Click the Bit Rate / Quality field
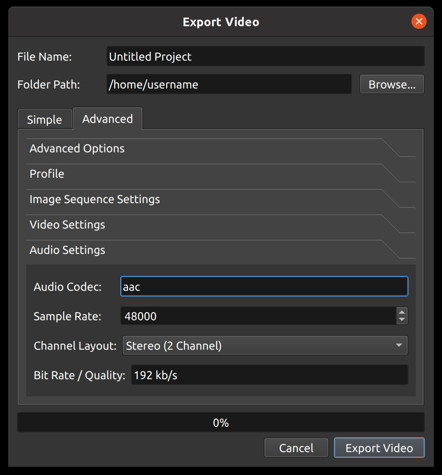The image size is (442, 475). [270, 375]
